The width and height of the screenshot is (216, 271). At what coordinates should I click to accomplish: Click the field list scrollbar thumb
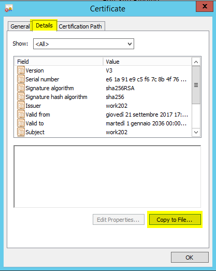[196, 85]
